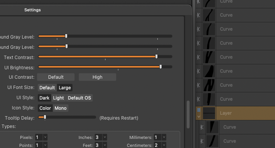Click the 'Tooltip Delay:' label
This screenshot has height=148, width=275.
pos(20,118)
